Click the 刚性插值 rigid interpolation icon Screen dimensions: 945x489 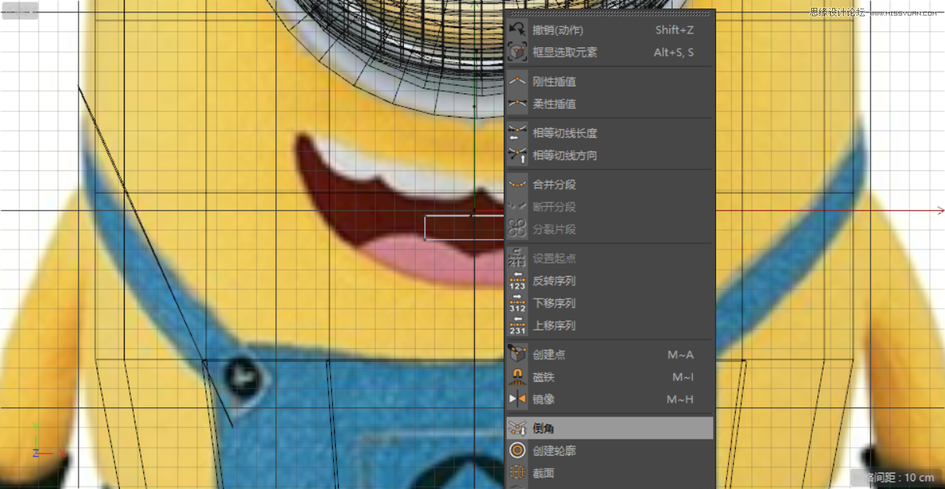pos(517,81)
